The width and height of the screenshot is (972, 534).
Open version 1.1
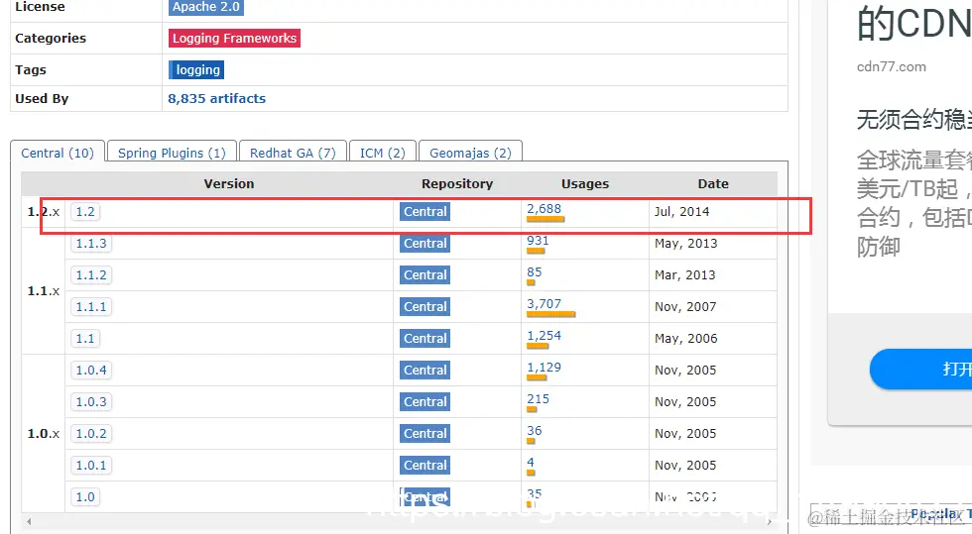[x=85, y=338]
